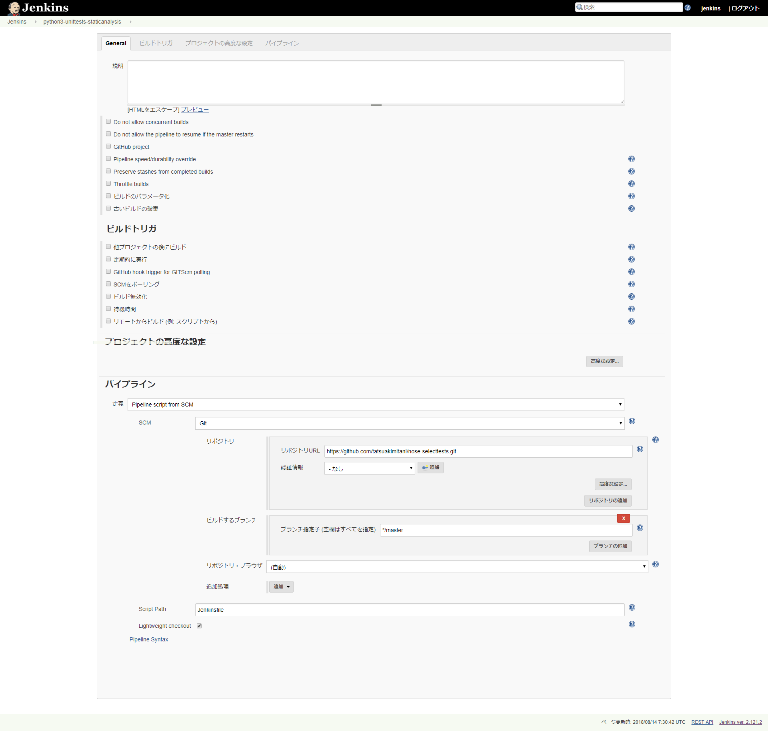This screenshot has height=731, width=768.
Task: Open Pipeline script from SCM definition dropdown
Action: (x=375, y=405)
